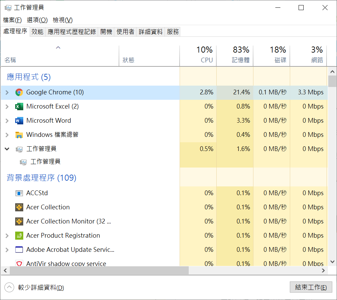The width and height of the screenshot is (337, 300).
Task: Select the Microsoft Word row
Action: click(164, 121)
